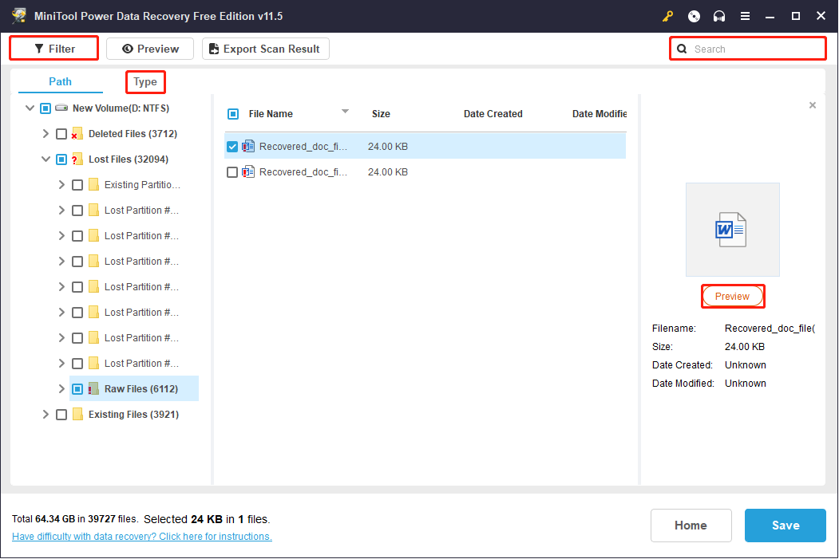Sort by the Date Modified column header

point(600,114)
